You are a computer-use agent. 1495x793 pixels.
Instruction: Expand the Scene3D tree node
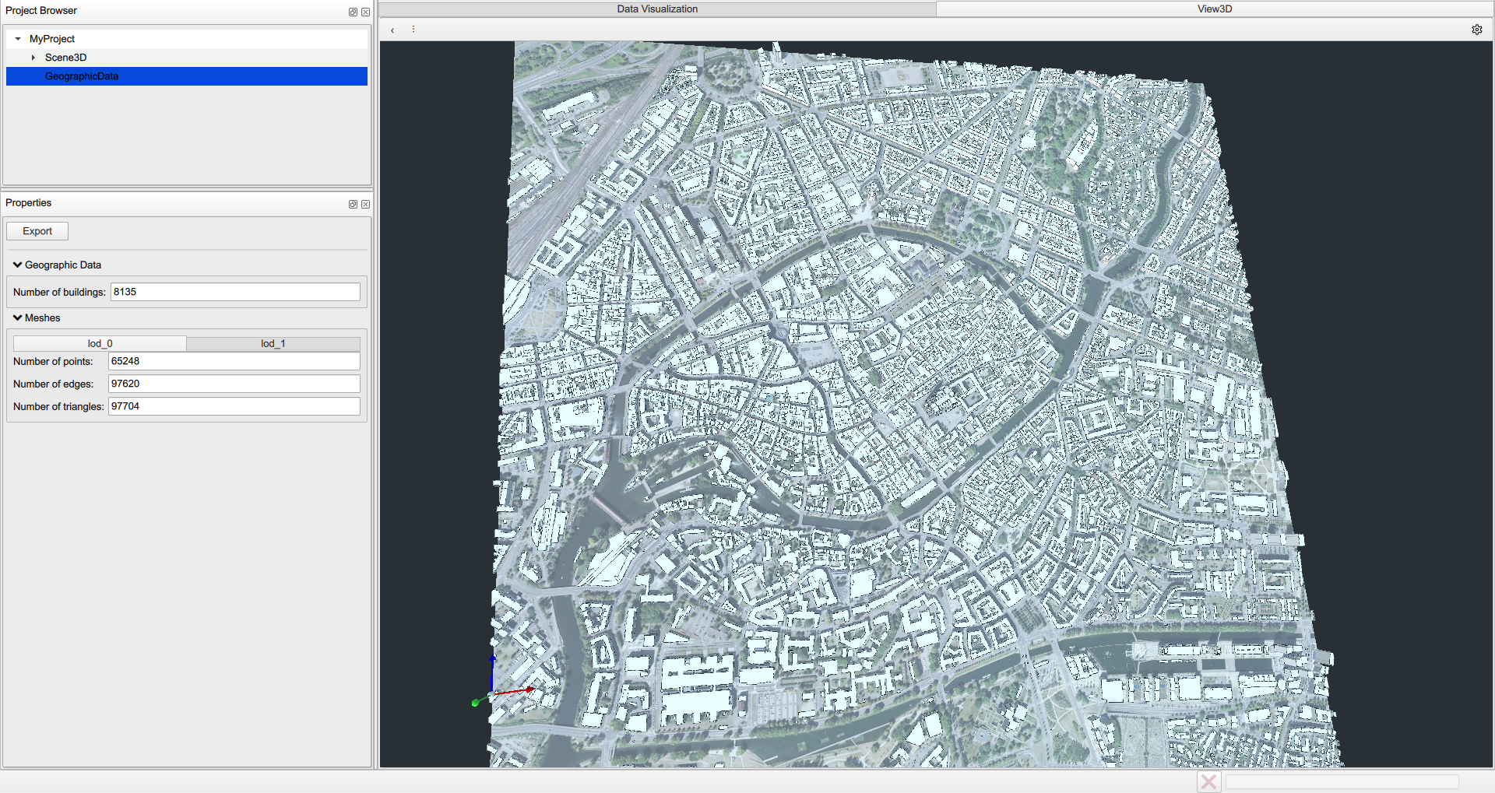pos(33,58)
